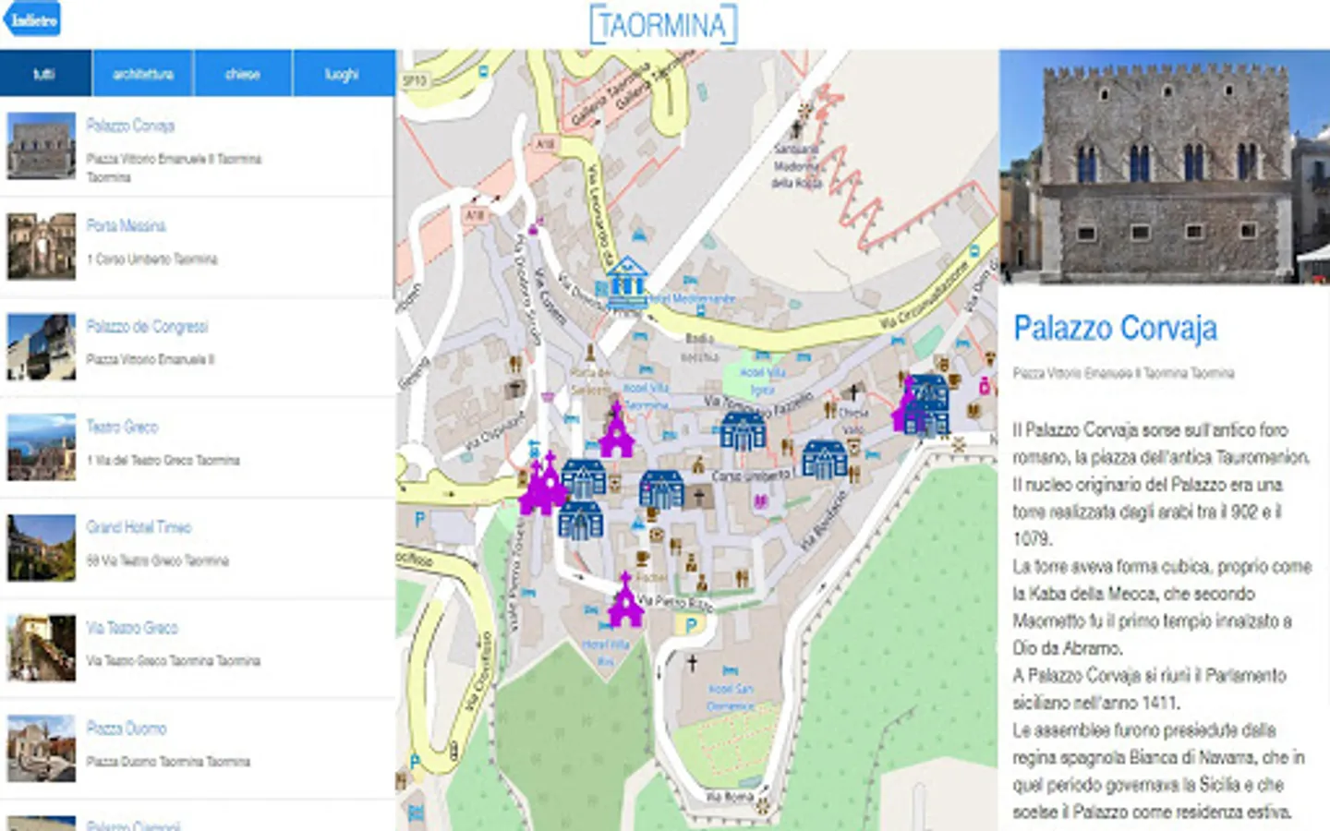The height and width of the screenshot is (831, 1330).
Task: Show the 'luoghi' tab
Action: 343,74
